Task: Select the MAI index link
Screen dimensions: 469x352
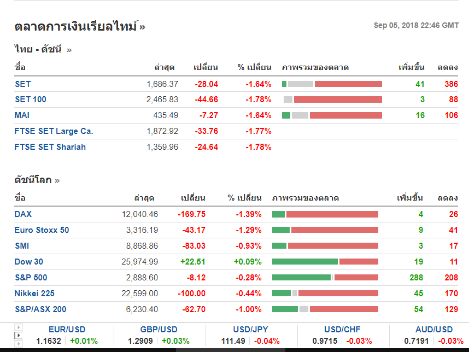Action: pos(22,115)
